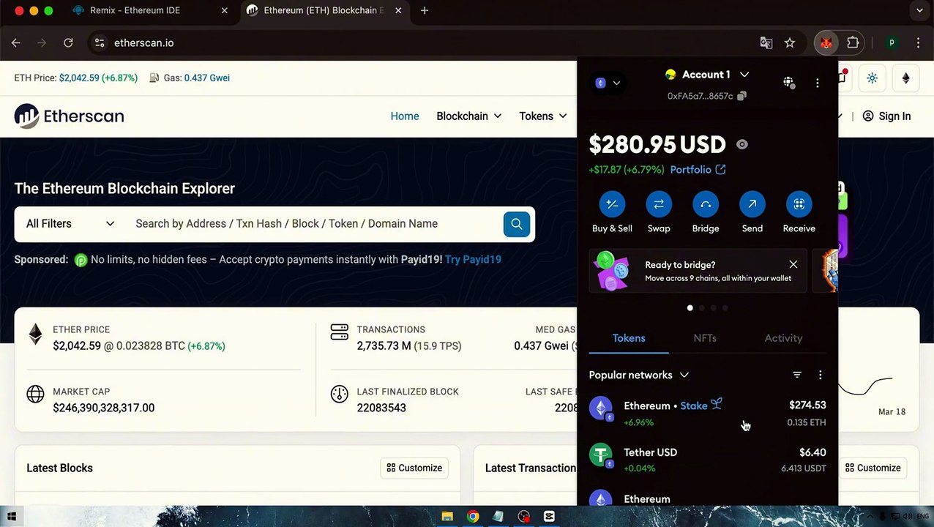This screenshot has width=934, height=527.
Task: Open CapCut from the taskbar
Action: tap(549, 517)
